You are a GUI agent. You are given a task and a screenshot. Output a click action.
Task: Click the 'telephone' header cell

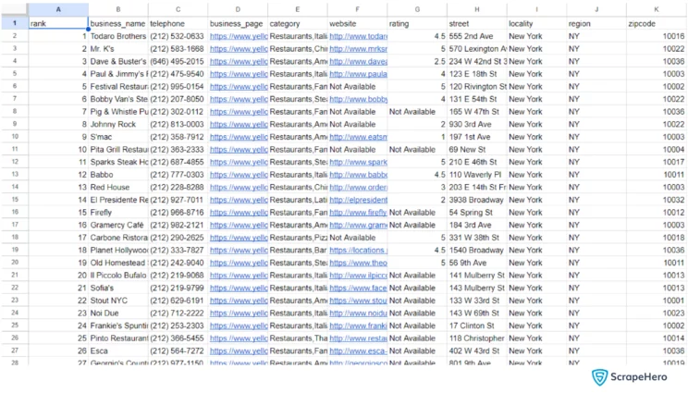tap(178, 24)
